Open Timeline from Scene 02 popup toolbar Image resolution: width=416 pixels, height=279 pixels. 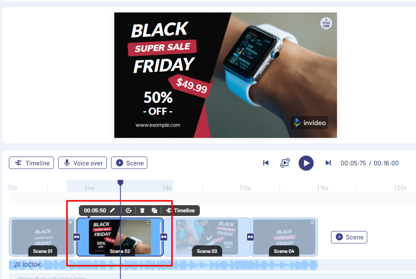[180, 211]
